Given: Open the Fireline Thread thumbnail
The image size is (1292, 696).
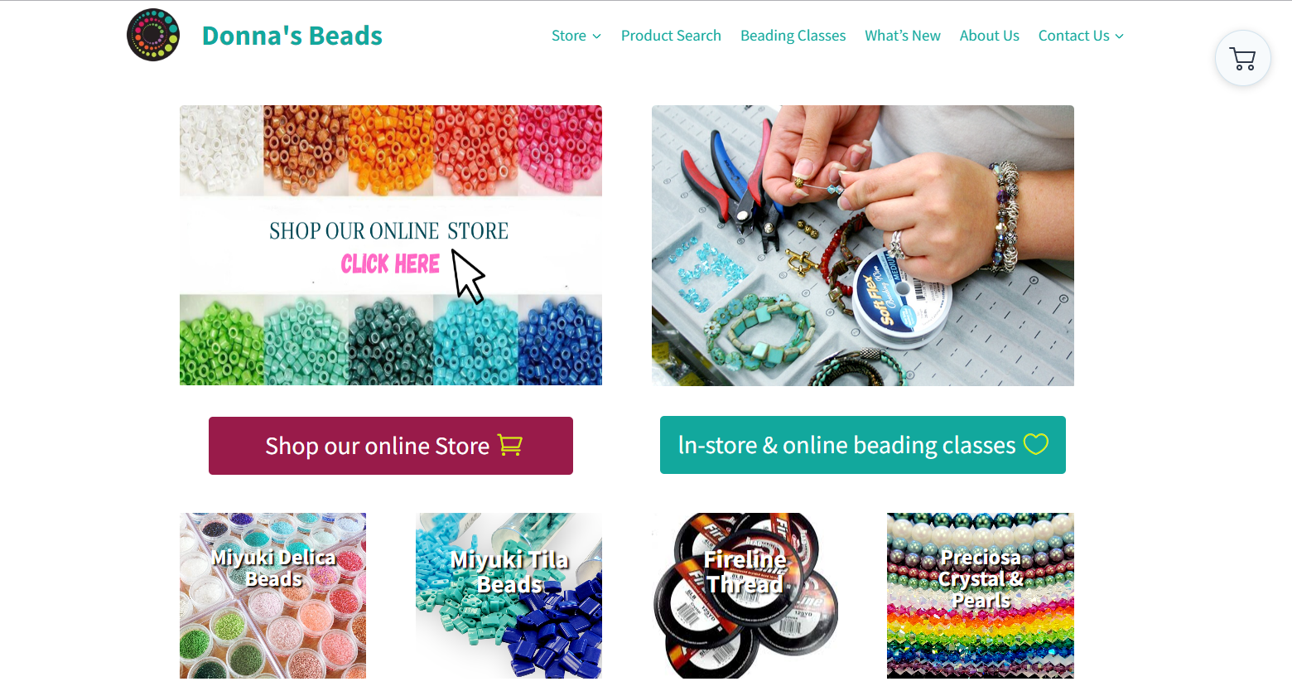Looking at the screenshot, I should 745,596.
